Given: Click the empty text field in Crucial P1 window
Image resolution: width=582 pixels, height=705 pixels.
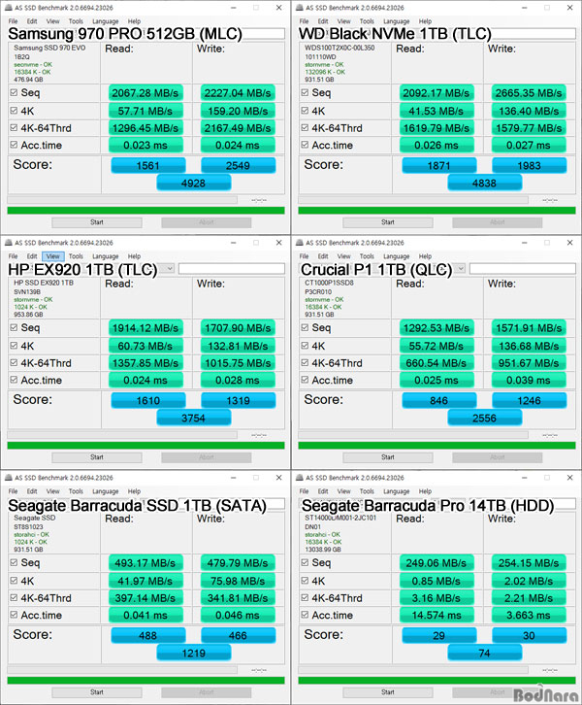Looking at the screenshot, I should click(523, 268).
